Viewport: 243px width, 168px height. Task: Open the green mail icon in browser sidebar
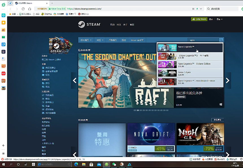[x=3, y=37]
